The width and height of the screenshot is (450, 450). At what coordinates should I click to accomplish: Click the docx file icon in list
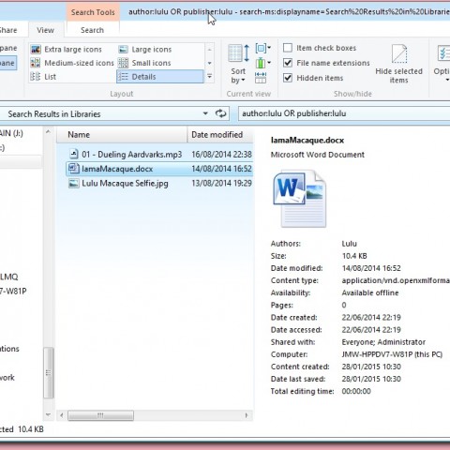coord(74,169)
